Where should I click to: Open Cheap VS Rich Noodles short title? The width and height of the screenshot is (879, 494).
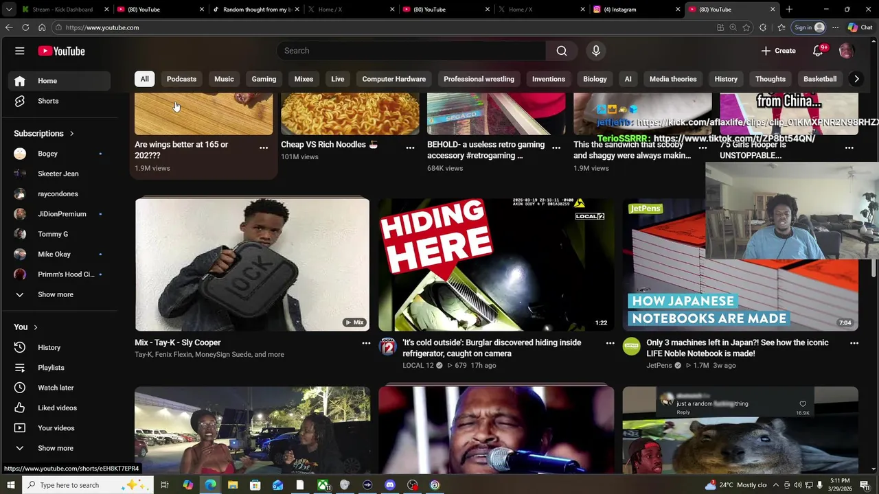point(330,145)
